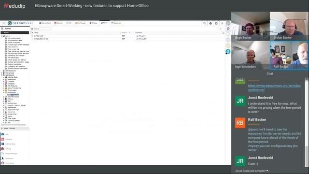Open Site configuration in Admin tree
309x174 pixels.
[14, 38]
